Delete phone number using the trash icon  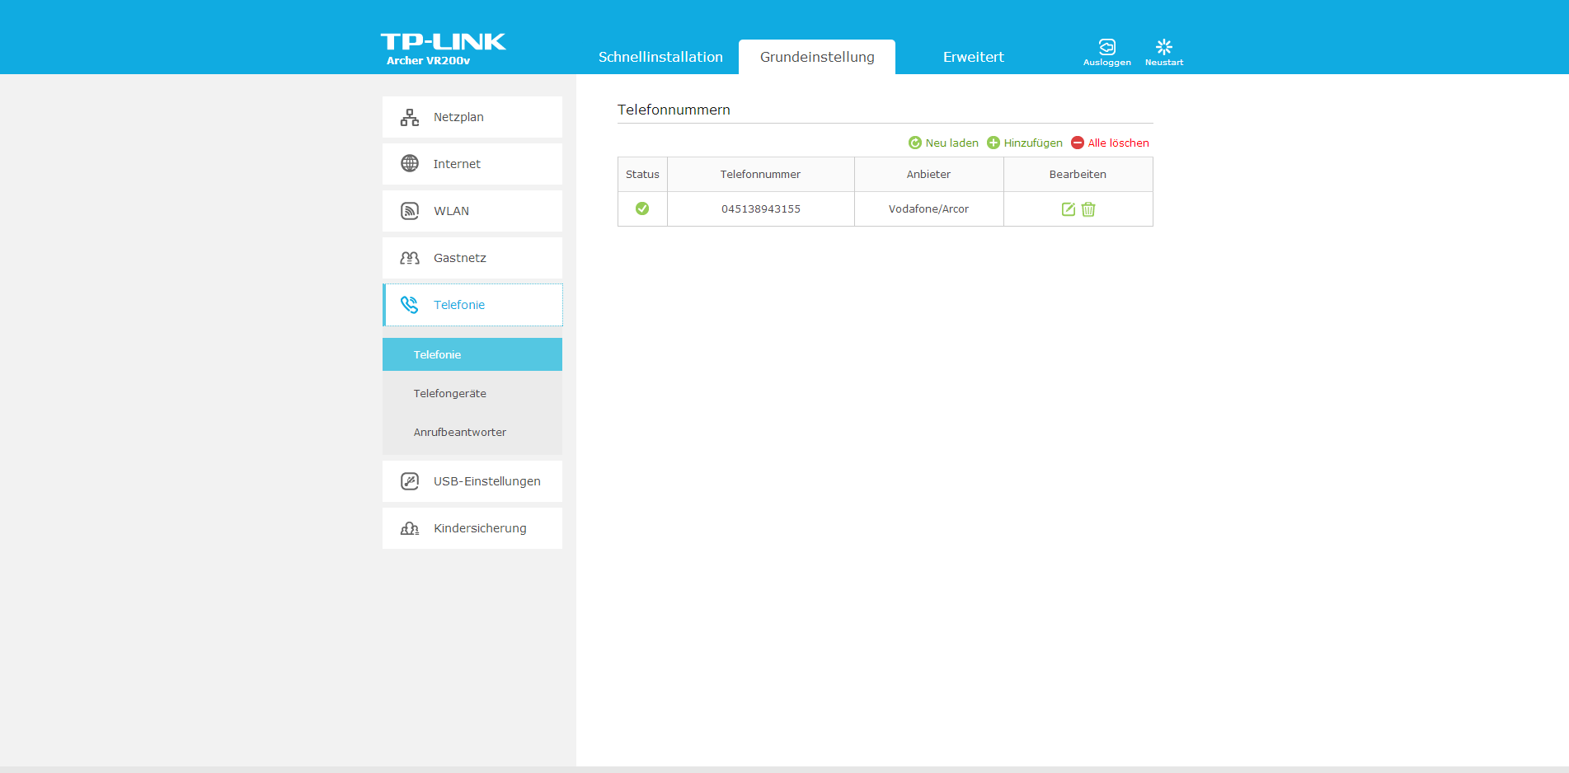[x=1088, y=209]
